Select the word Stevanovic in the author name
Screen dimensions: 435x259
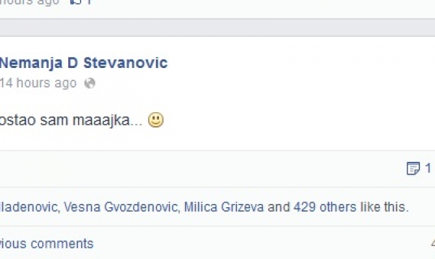click(x=126, y=63)
